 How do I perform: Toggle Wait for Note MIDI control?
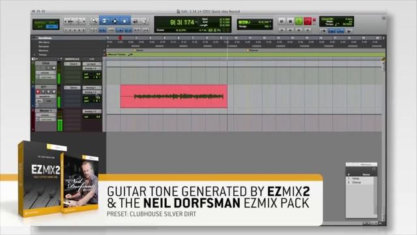tap(323, 31)
